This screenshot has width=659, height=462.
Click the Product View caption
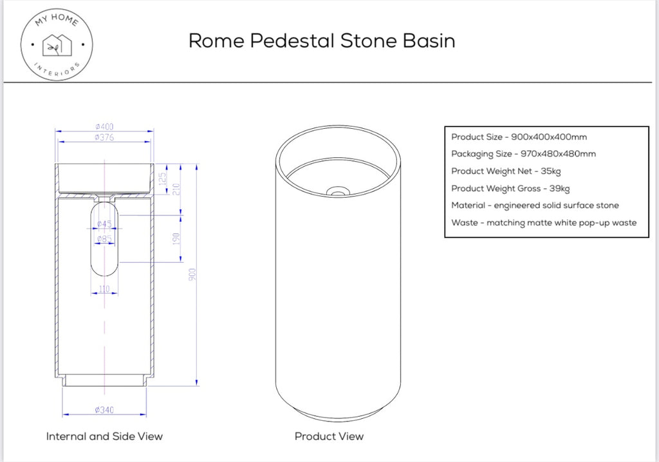329,436
